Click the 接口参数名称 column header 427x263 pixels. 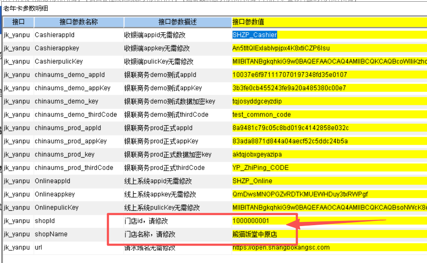coord(79,22)
